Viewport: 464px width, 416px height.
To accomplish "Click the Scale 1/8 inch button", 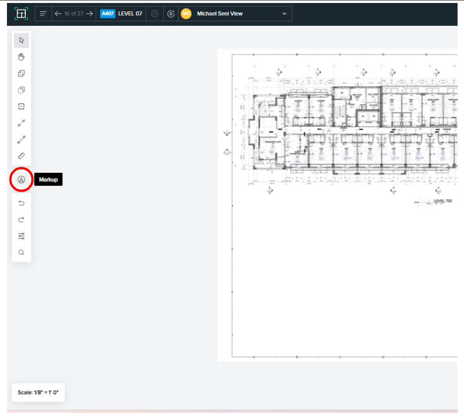I will (38, 393).
